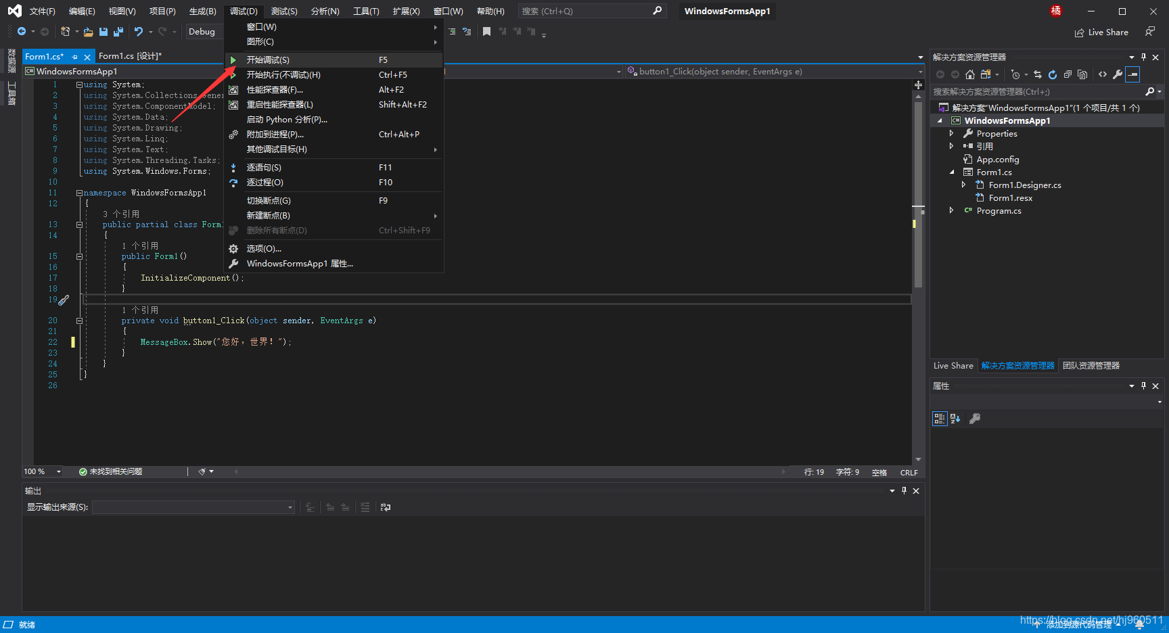Toggle auto-hide pin on Properties panel

click(1143, 385)
